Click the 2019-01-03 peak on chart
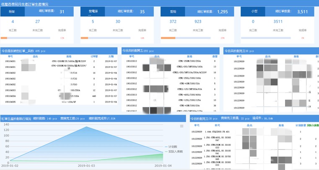Screen dimensions: 319x170 click(87, 126)
